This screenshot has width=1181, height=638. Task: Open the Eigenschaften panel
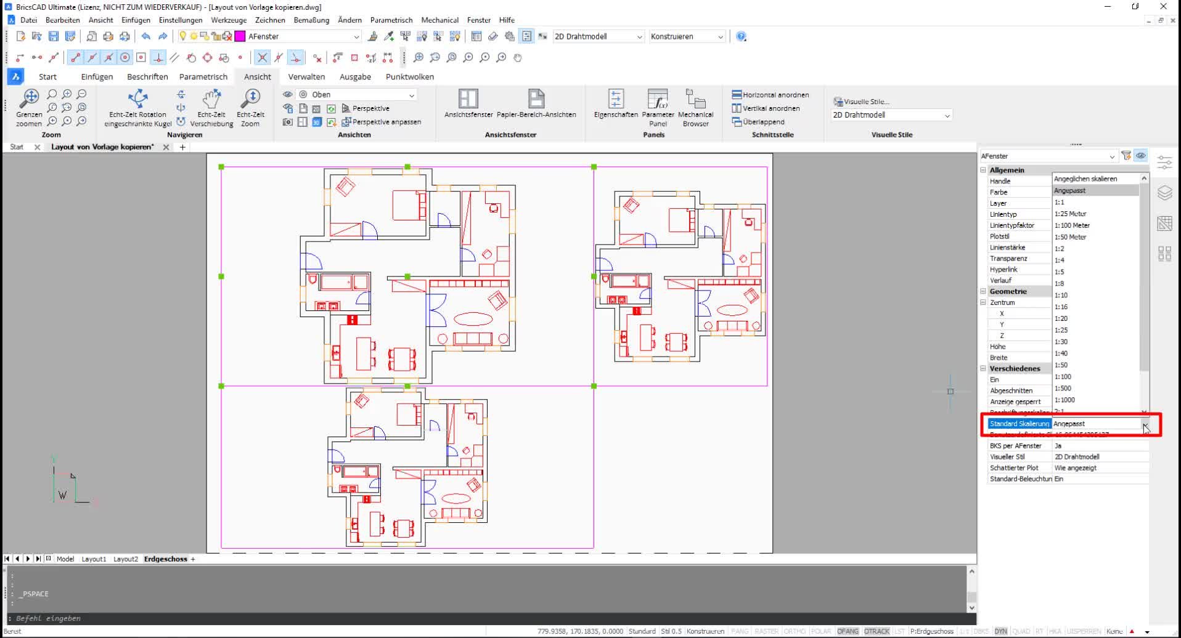[616, 103]
